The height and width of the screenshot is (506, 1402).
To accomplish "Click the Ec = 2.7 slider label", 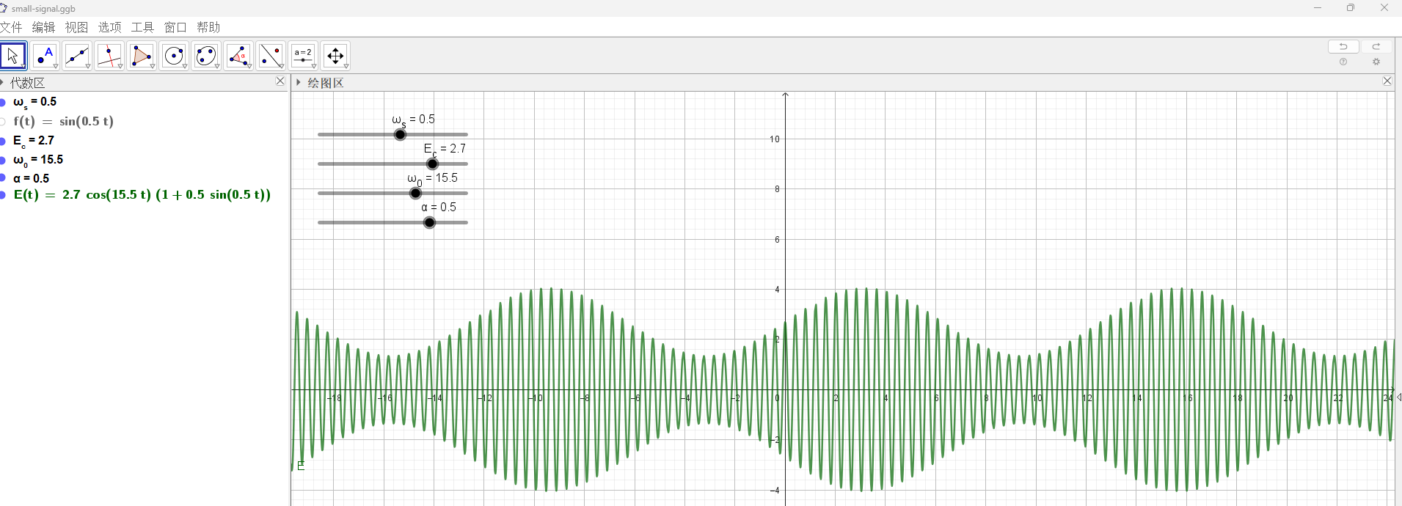I will tap(445, 150).
